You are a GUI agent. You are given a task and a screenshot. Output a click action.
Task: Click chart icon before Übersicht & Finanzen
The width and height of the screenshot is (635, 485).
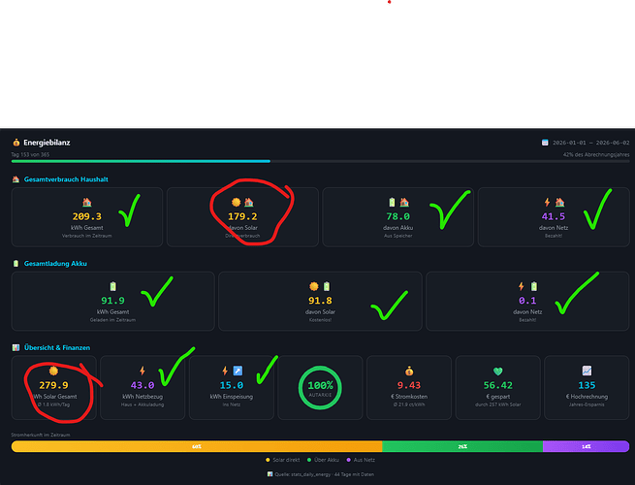16,347
